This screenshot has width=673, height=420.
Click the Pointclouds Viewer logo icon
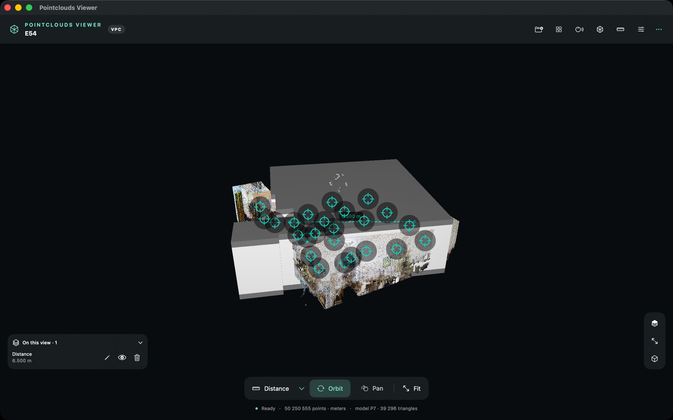pos(14,29)
